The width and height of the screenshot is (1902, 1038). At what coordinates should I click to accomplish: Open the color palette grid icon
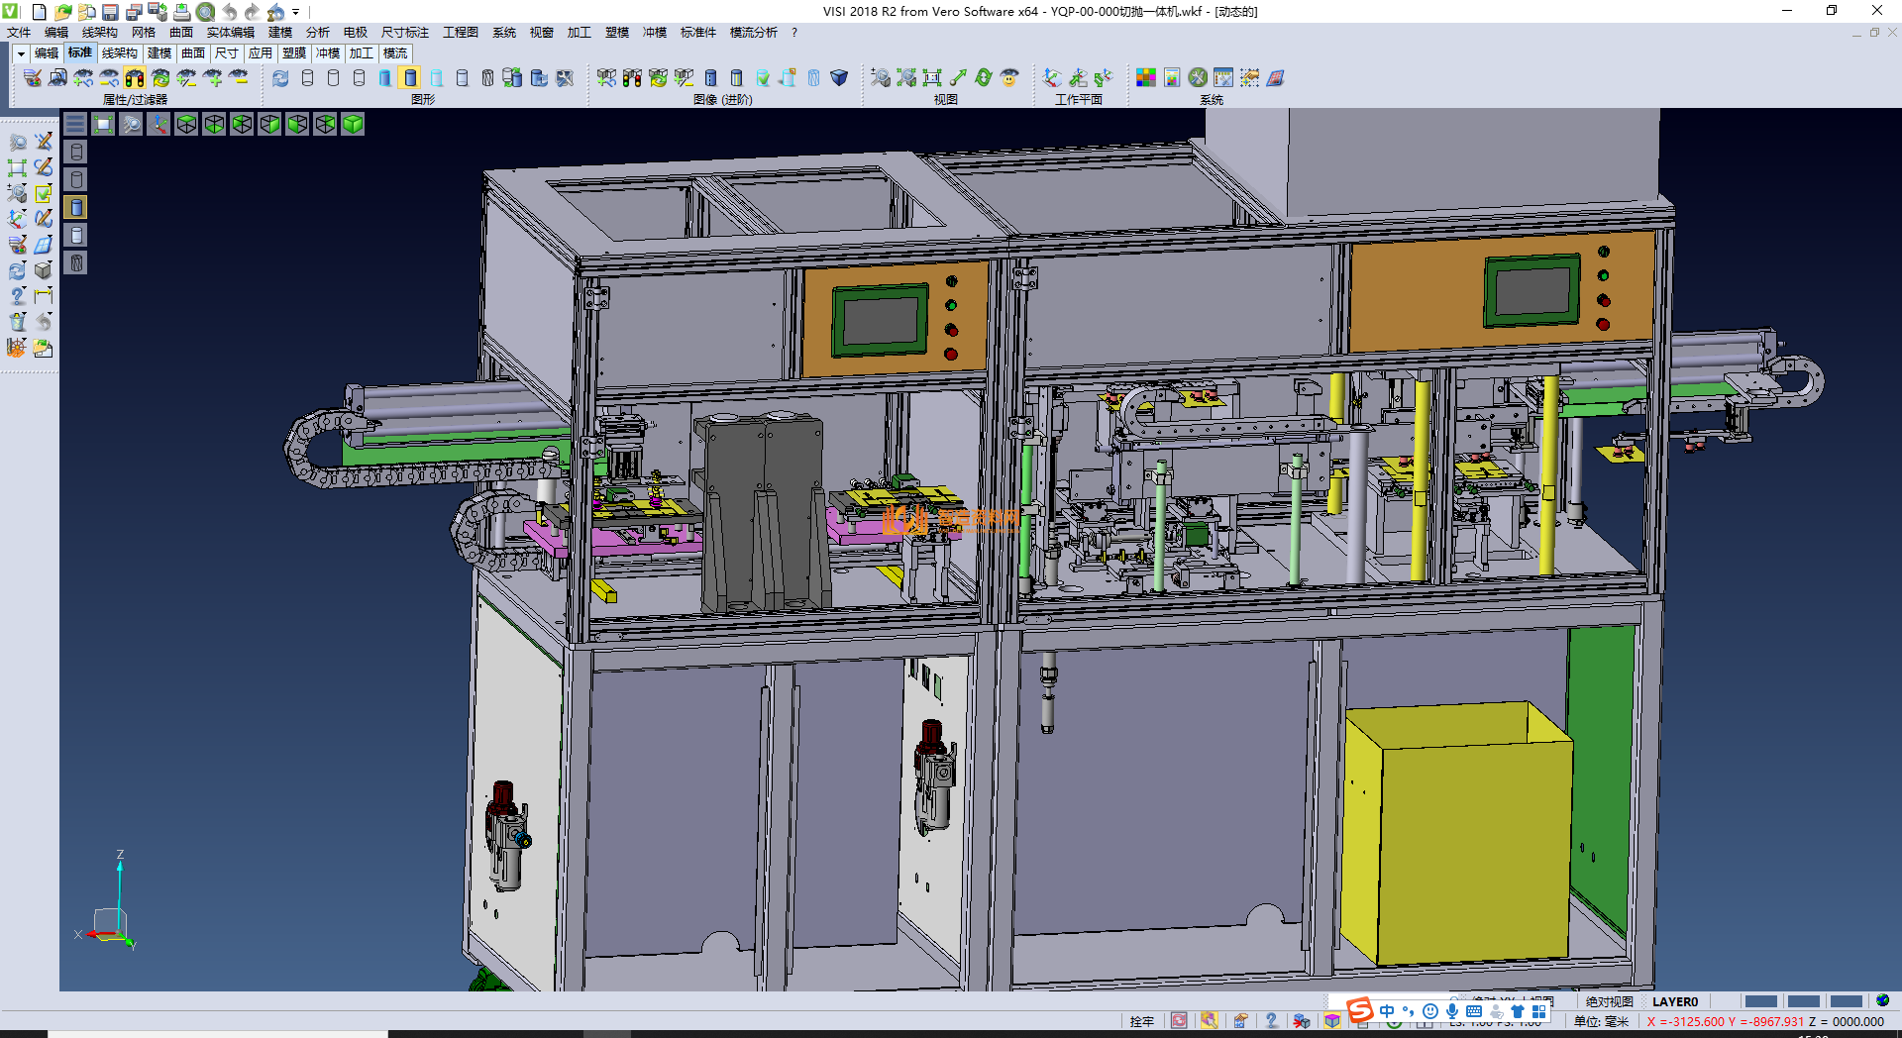1146,77
